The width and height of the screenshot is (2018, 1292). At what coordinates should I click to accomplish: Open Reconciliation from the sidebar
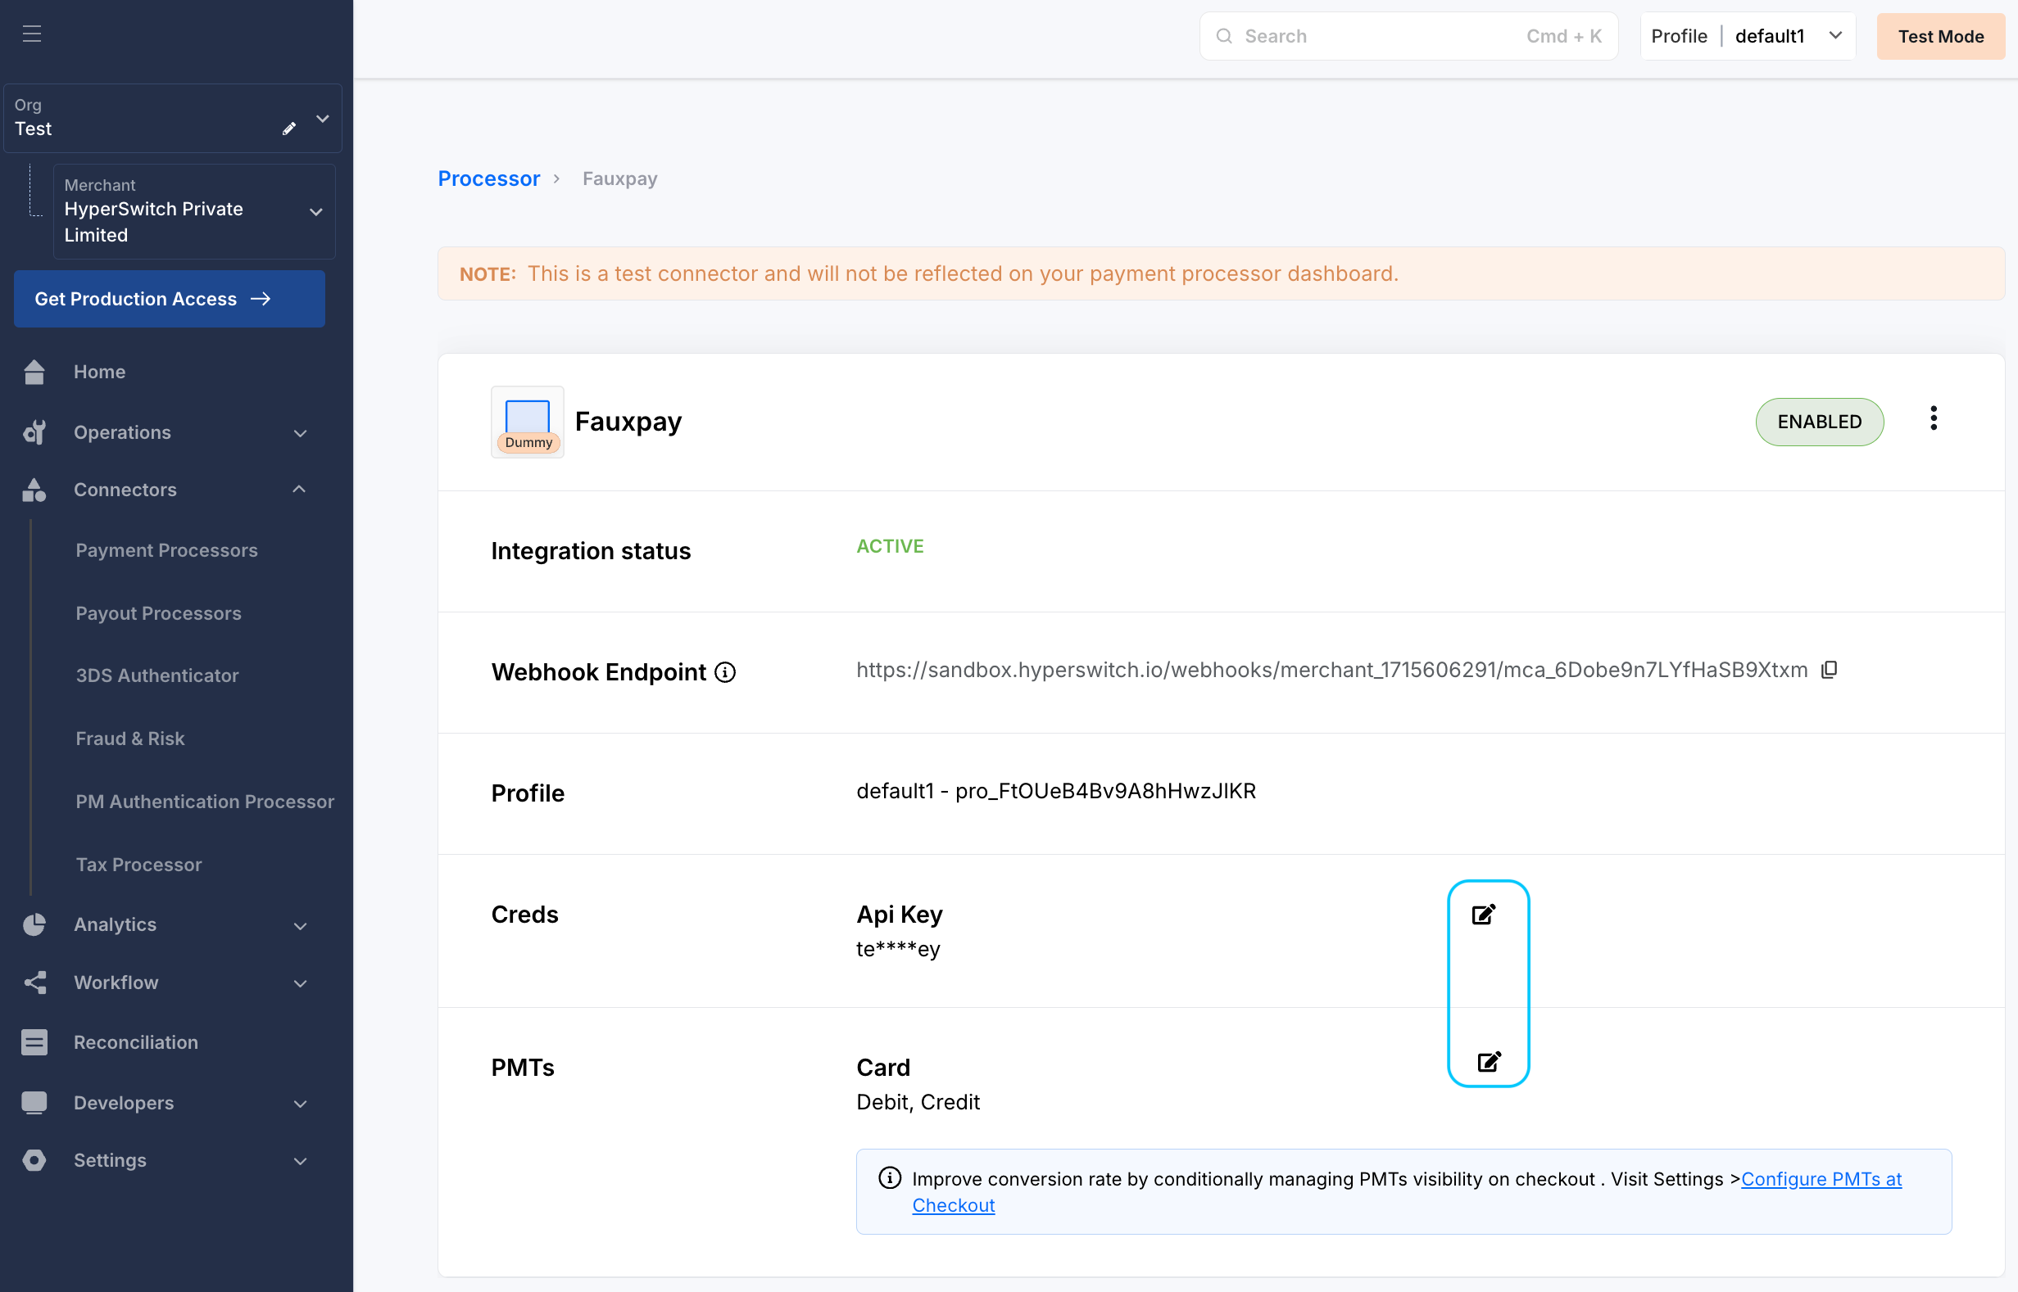[136, 1042]
